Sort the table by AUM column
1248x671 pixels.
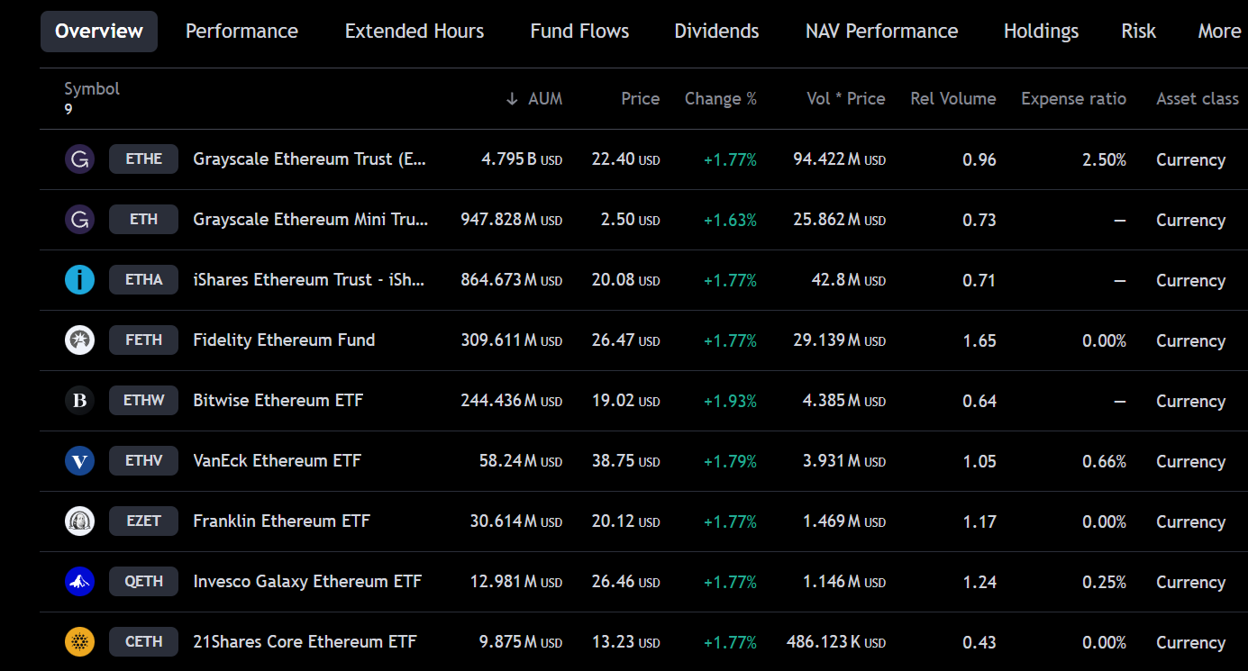tap(544, 99)
